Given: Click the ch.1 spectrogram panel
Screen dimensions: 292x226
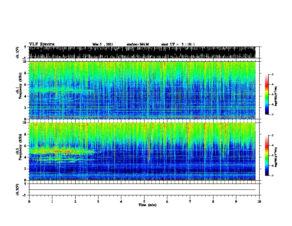Looking at the screenshot, I should pyautogui.click(x=142, y=90).
